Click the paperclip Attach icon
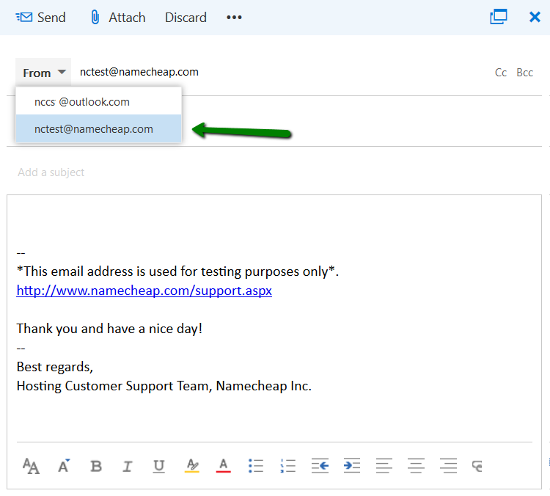Image resolution: width=550 pixels, height=496 pixels. point(95,17)
